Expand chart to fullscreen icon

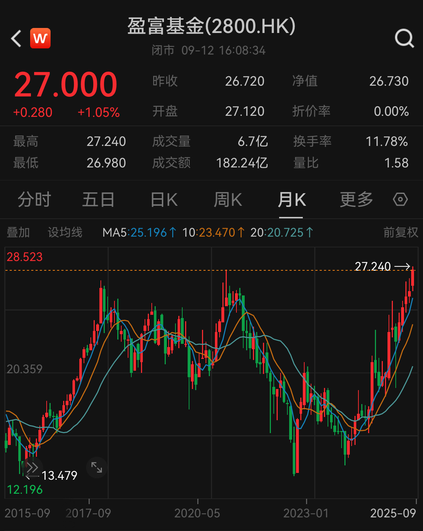point(97,467)
